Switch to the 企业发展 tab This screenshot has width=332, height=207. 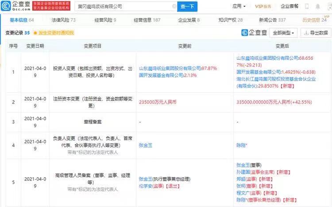[189, 20]
